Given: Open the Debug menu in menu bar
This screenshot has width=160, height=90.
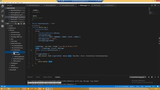Looking at the screenshot, I should pyautogui.click(x=18, y=3).
